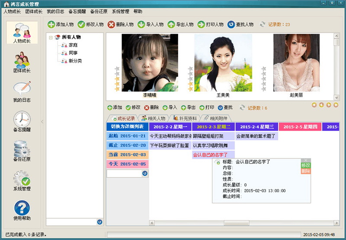Click 导入 in the record toolbar
346x240 pixels.
click(170, 107)
